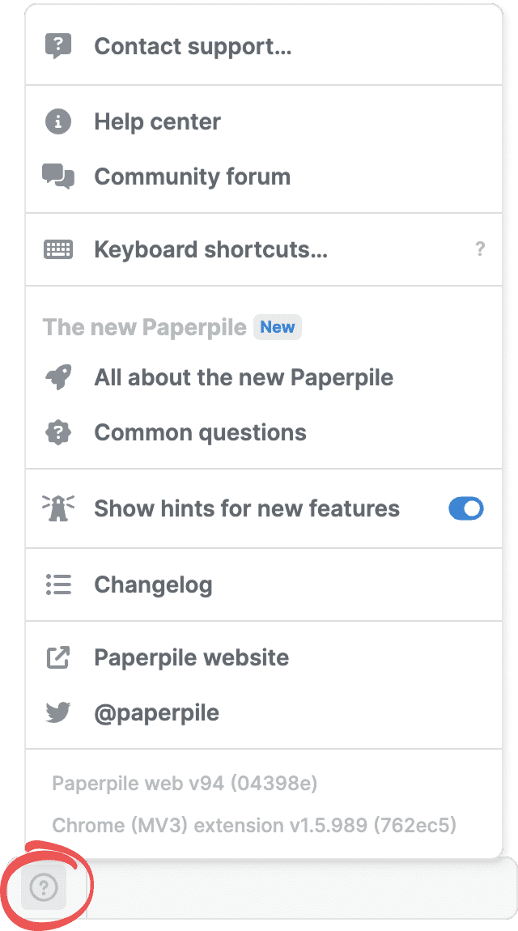The width and height of the screenshot is (518, 931).
Task: Click the circled question mark help button
Action: pos(44,888)
